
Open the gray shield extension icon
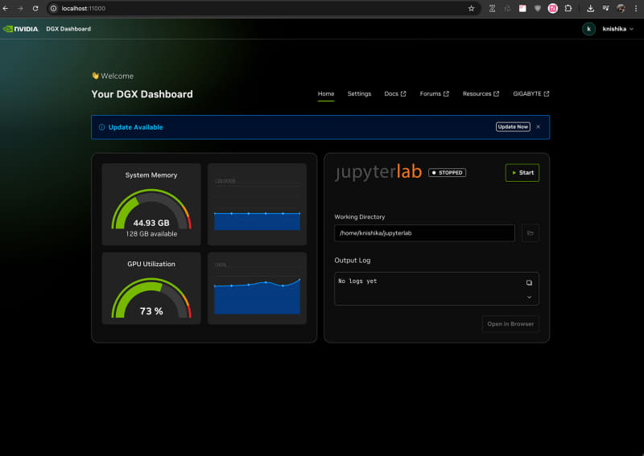538,8
